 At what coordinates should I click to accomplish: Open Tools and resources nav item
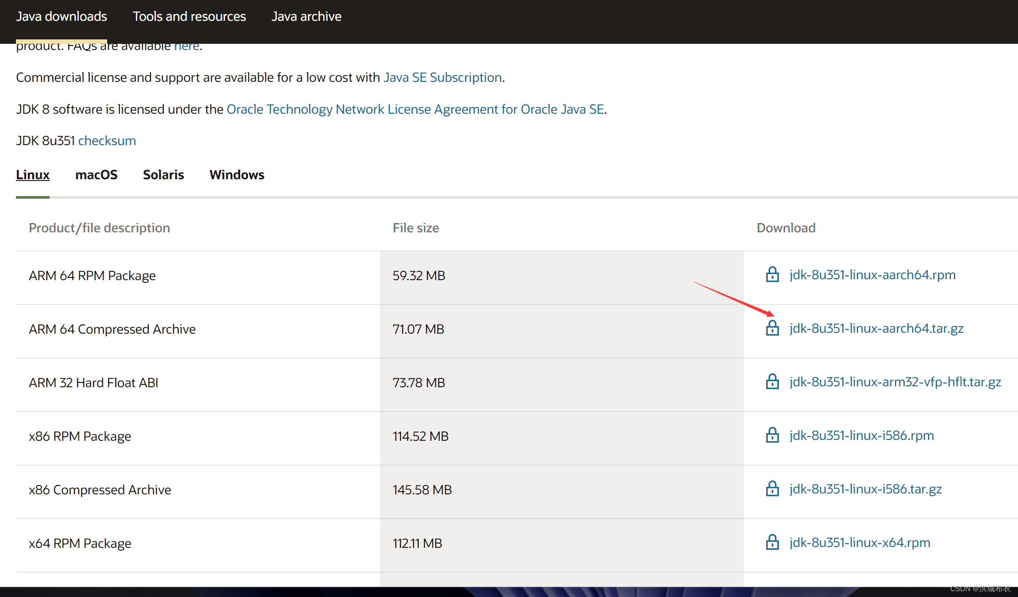point(189,16)
